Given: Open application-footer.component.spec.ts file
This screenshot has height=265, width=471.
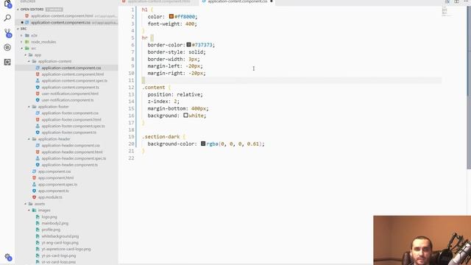Looking at the screenshot, I should pos(73,126).
